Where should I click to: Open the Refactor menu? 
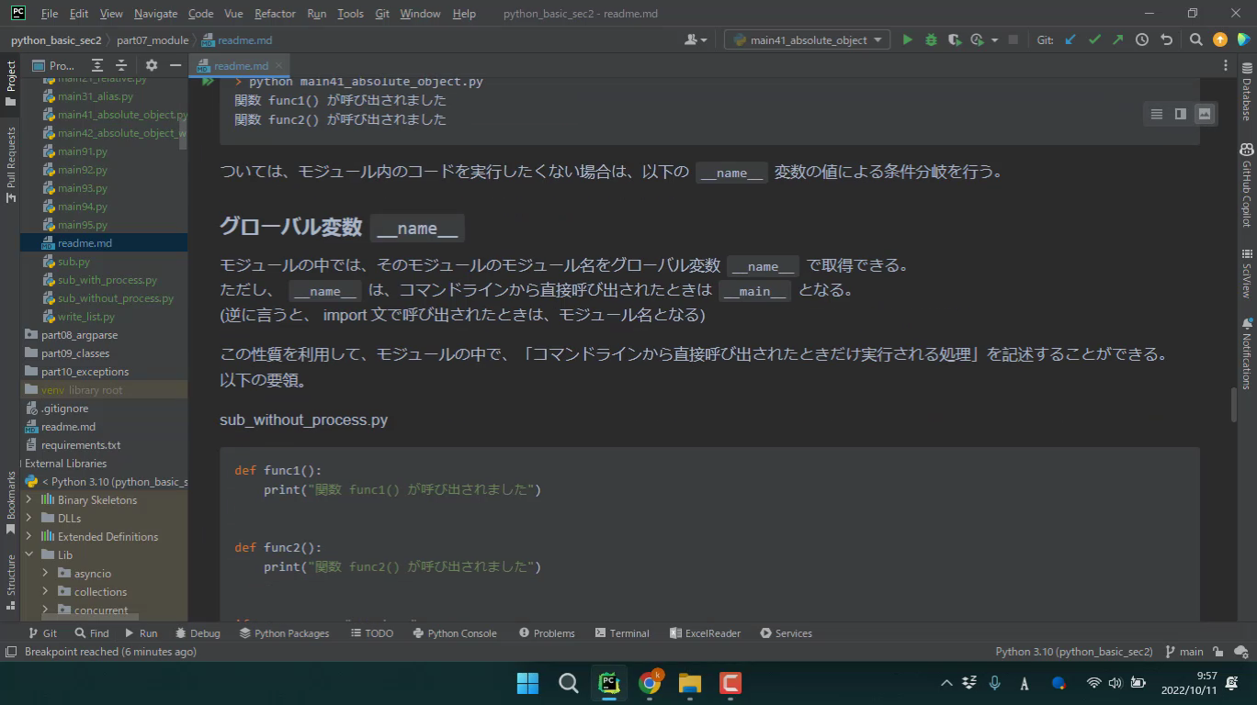click(x=275, y=14)
